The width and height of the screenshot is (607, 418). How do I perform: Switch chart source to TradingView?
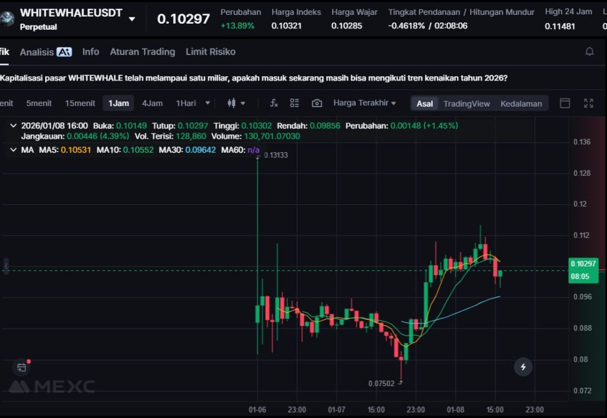467,104
